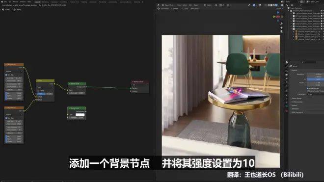Open the Layout workspace tab
This screenshot has height=182, width=324.
(x=37, y=2)
